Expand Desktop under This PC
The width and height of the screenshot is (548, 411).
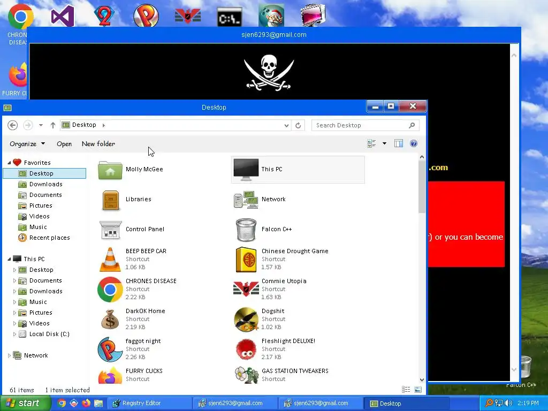coord(14,270)
